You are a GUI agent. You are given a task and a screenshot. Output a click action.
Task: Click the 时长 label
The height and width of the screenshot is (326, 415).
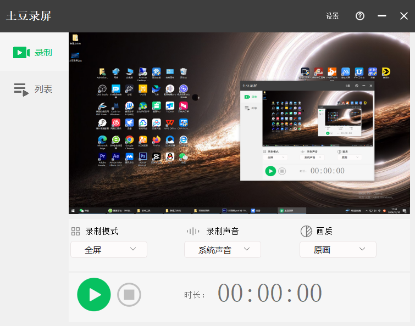coord(195,295)
